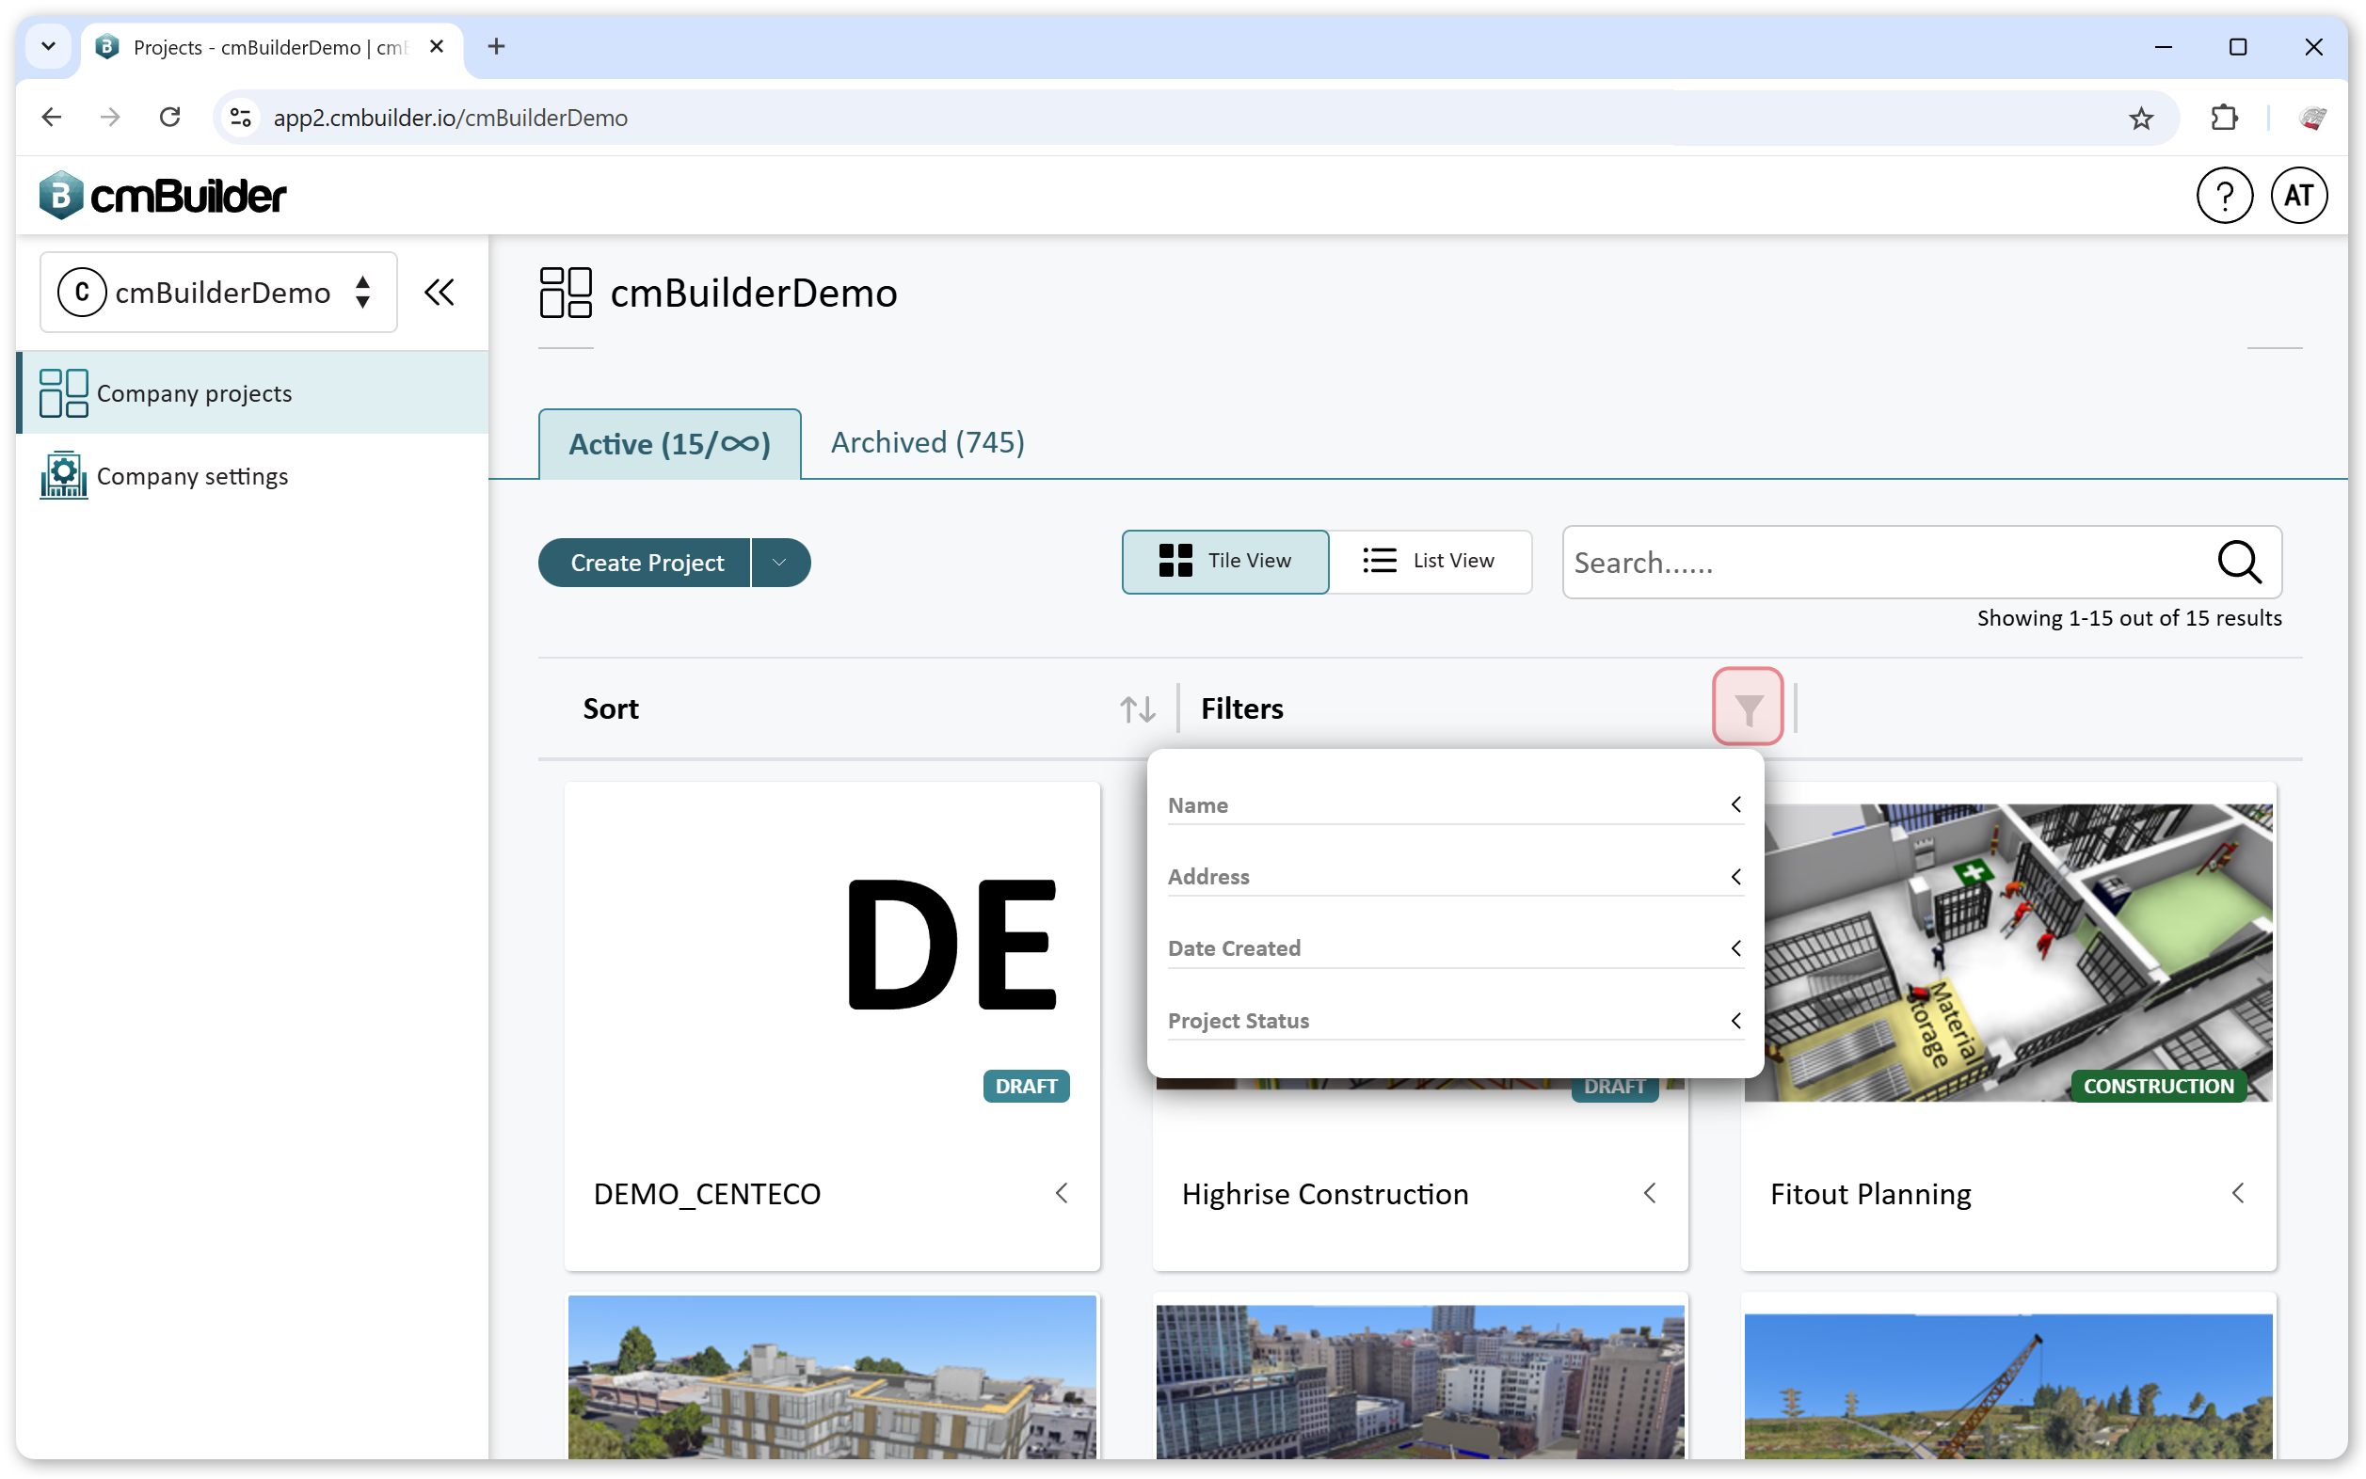Open the cmBuilderDemo company selector
The height and width of the screenshot is (1479, 2366).
coord(218,293)
